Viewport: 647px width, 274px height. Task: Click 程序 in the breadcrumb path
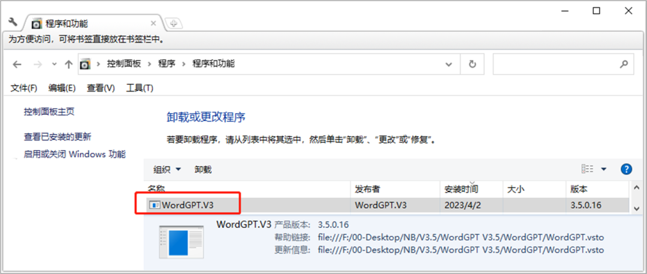[167, 64]
